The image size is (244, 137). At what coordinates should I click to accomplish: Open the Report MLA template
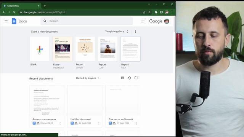[130, 49]
